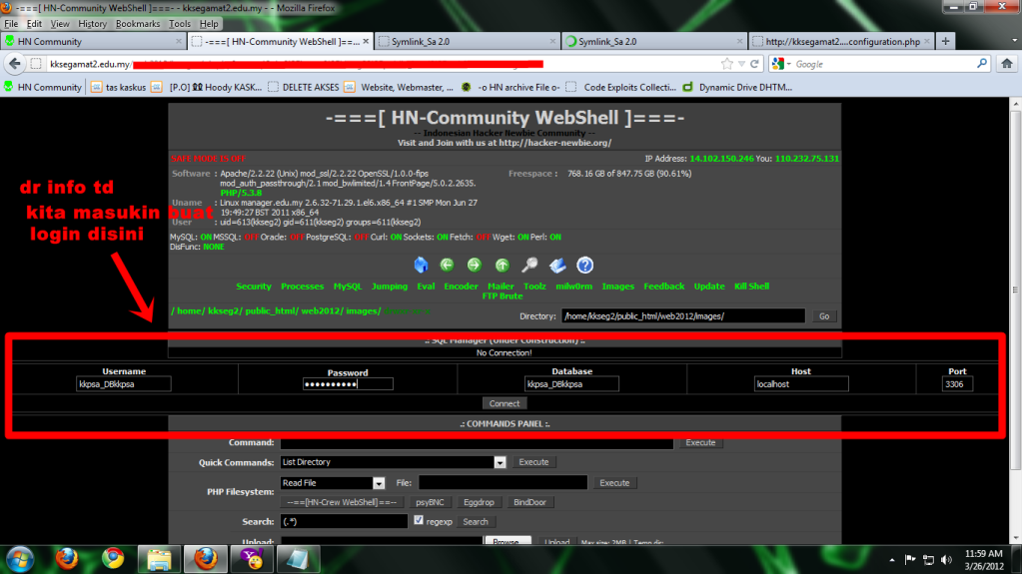Open a new Firefox tab with the plus button
The width and height of the screenshot is (1022, 574).
945,41
